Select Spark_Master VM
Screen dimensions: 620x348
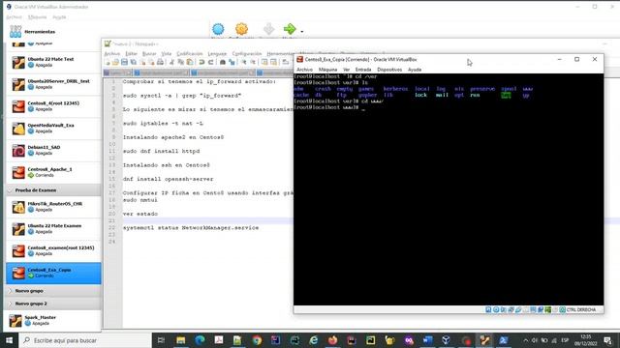pyautogui.click(x=53, y=320)
